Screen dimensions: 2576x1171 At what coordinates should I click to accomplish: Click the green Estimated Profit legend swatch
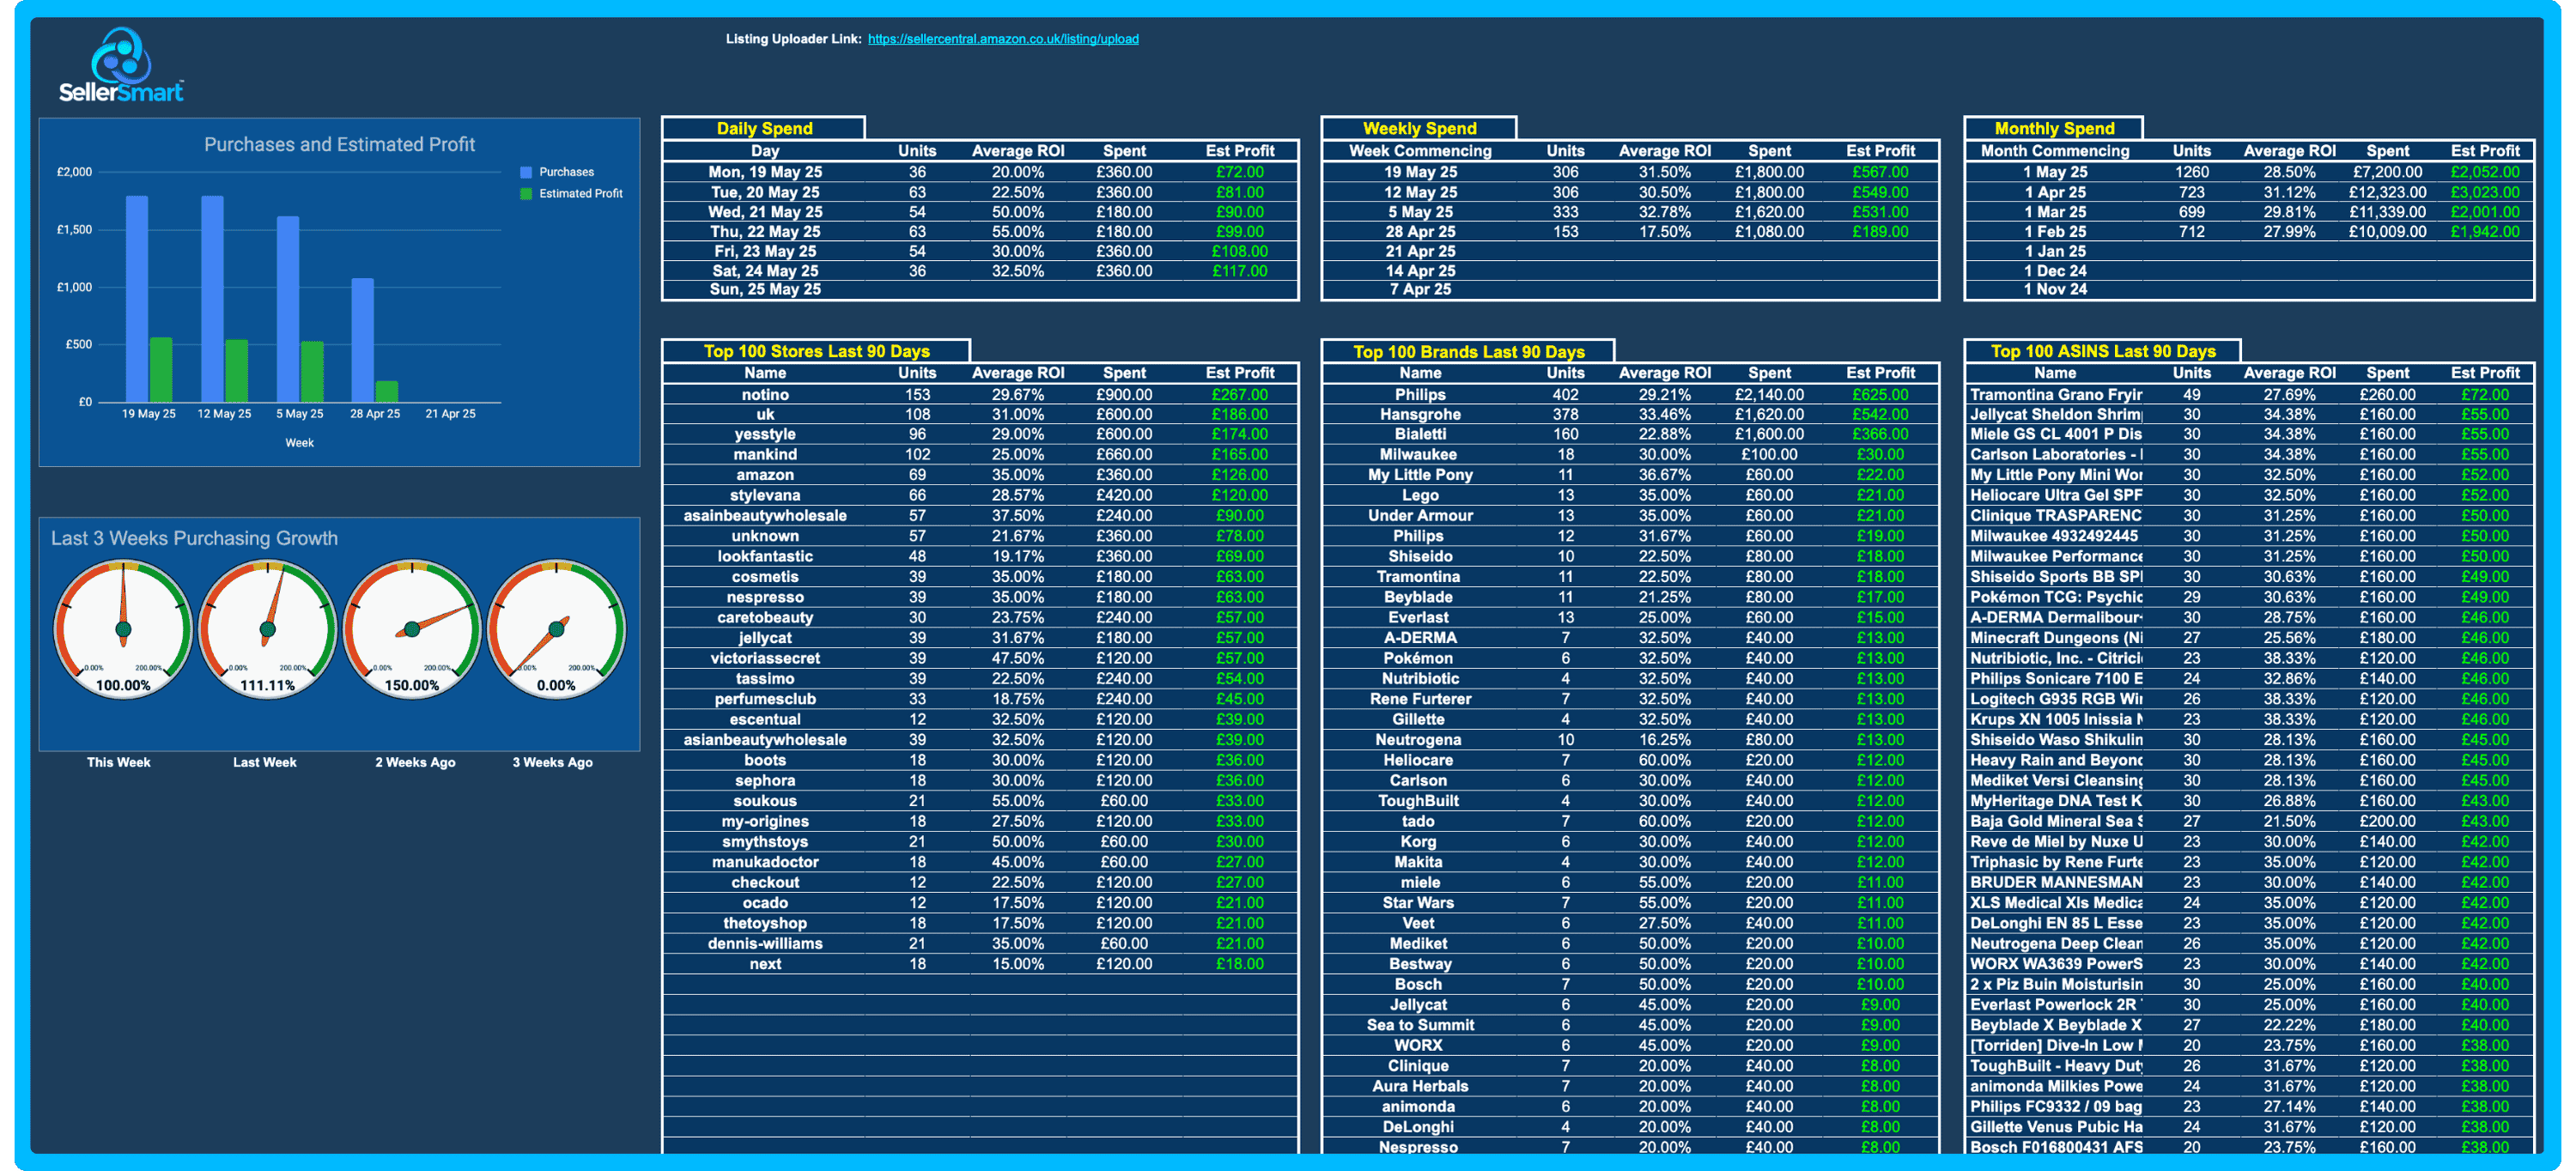click(526, 194)
